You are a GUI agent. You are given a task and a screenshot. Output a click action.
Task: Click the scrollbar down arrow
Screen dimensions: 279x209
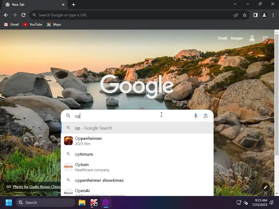pyautogui.click(x=277, y=193)
